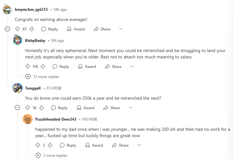
Task: Expand 13 more replies under BishyBashy
Action: (x=42, y=77)
